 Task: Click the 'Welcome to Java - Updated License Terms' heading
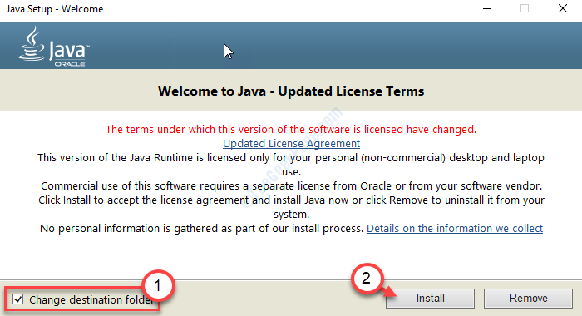coord(291,91)
